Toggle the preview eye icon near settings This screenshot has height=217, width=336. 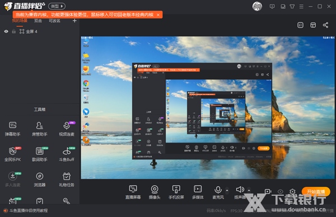281,191
